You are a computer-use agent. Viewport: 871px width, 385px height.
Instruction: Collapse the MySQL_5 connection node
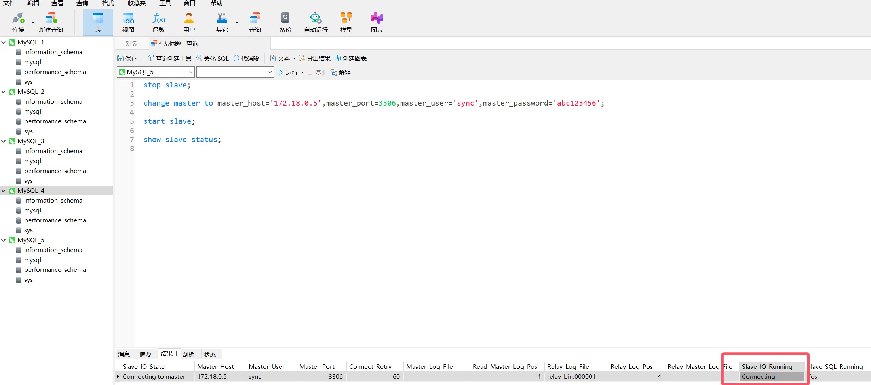(4, 240)
